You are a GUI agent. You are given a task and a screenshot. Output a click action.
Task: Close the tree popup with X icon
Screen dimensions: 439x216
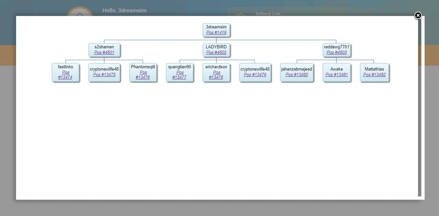click(x=418, y=15)
